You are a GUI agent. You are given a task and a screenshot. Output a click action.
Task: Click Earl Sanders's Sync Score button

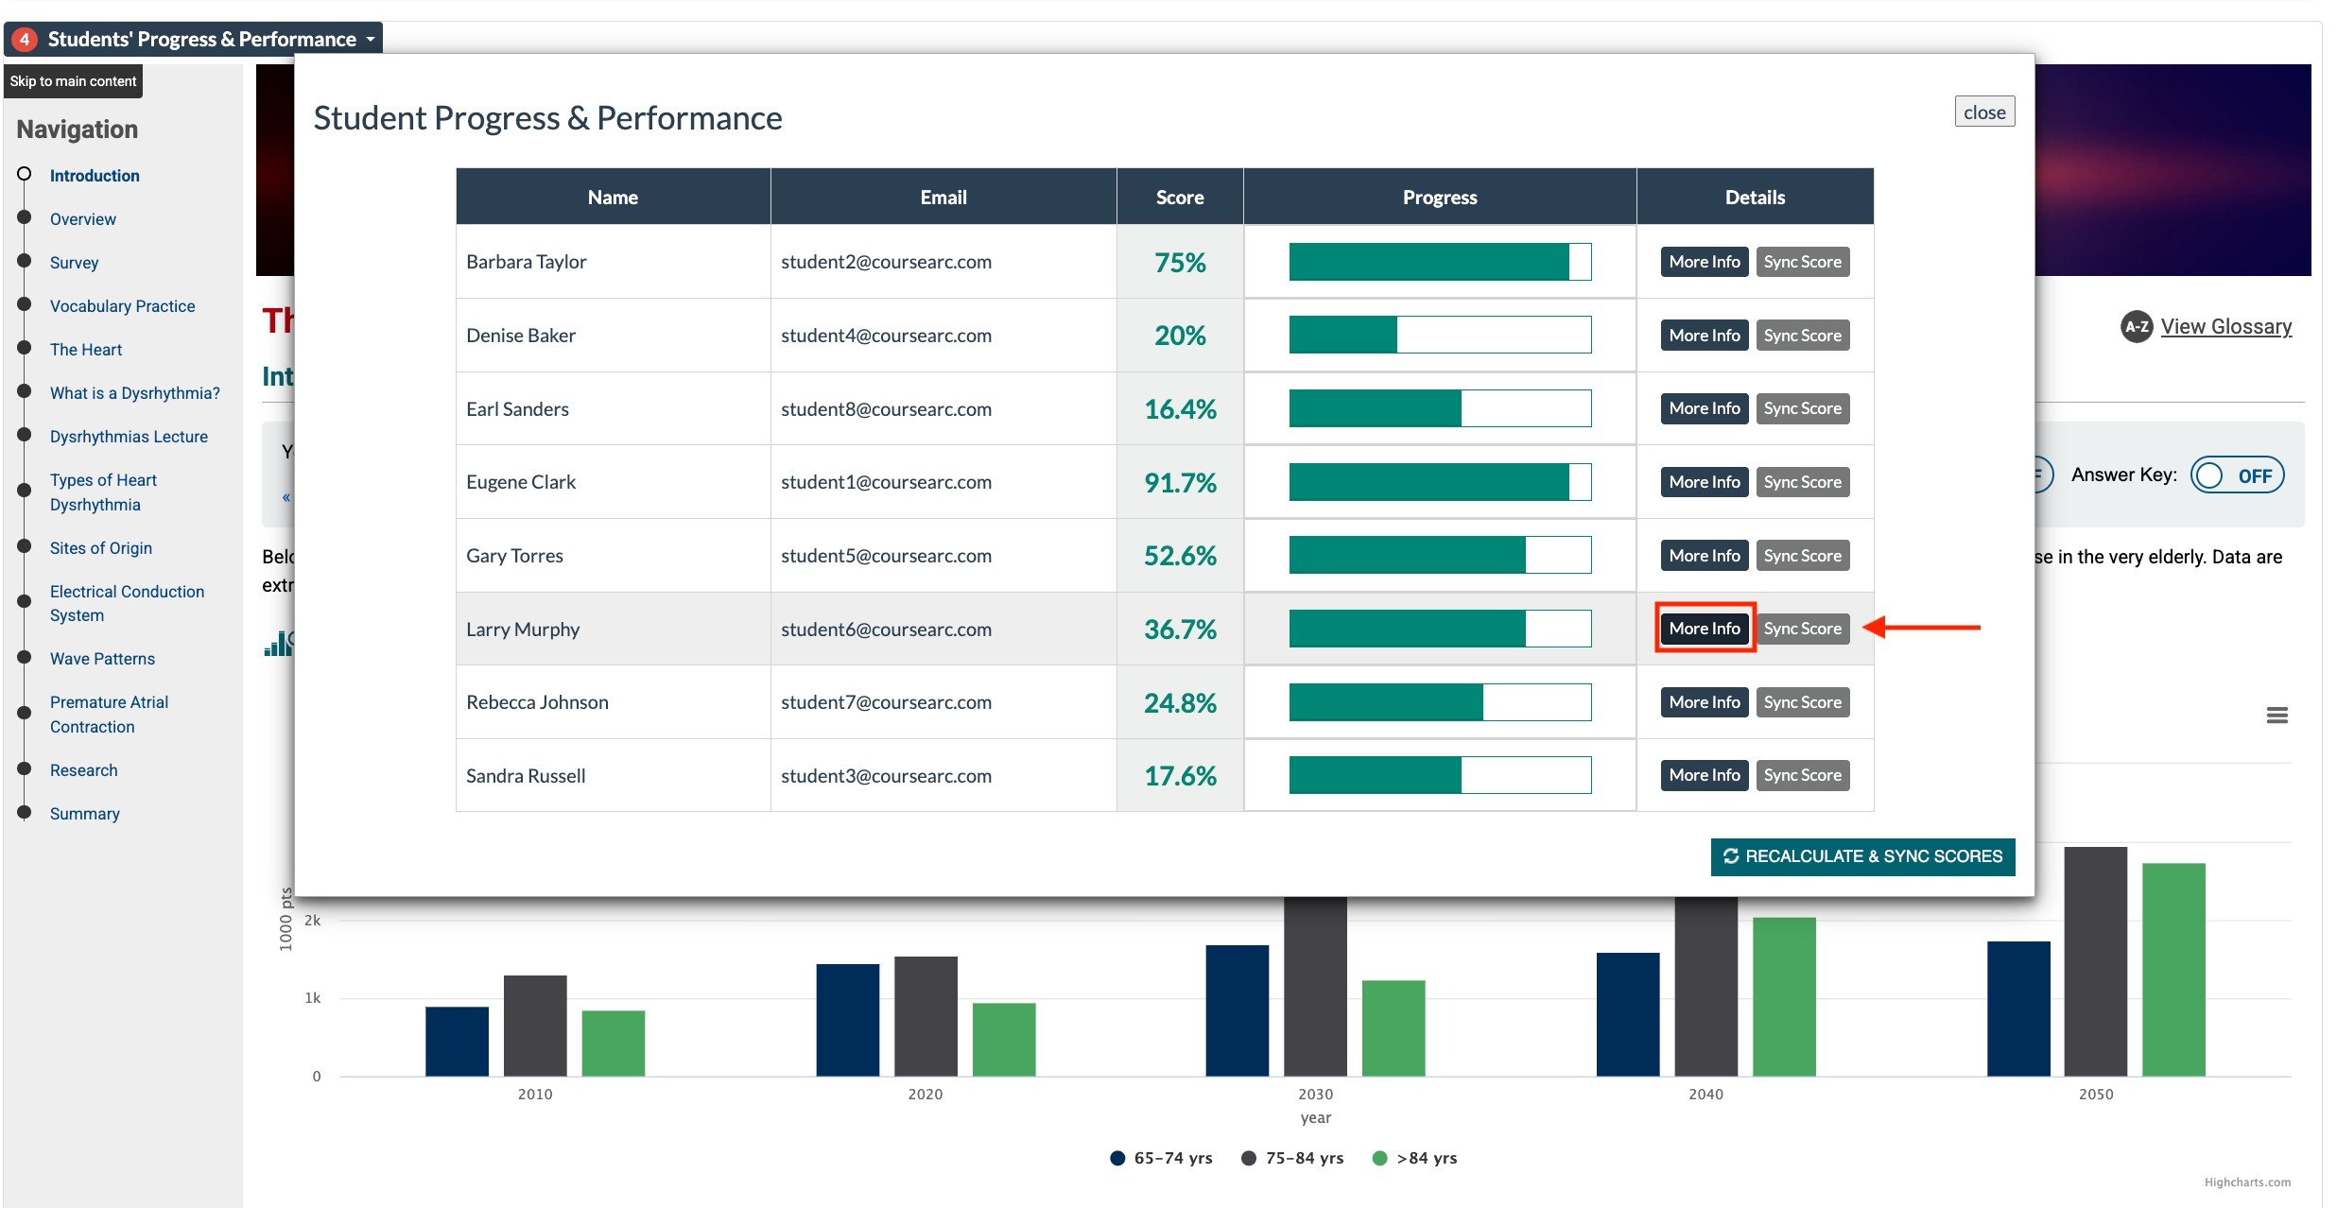[1802, 408]
